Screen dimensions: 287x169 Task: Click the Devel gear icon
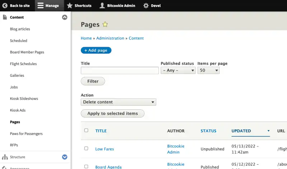click(x=146, y=6)
